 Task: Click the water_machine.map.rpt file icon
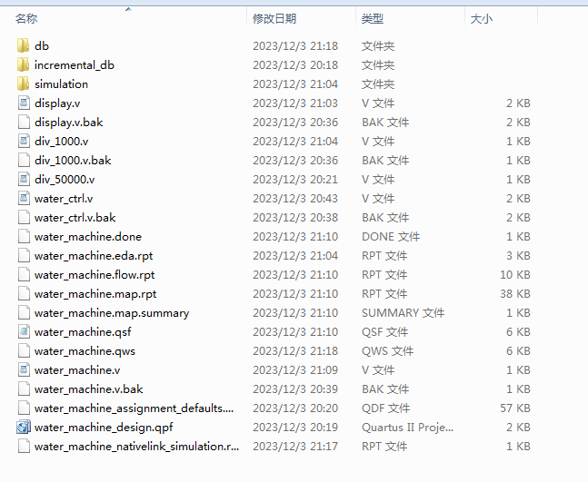[x=24, y=294]
